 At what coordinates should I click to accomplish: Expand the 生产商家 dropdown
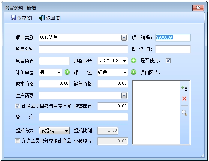124,95
